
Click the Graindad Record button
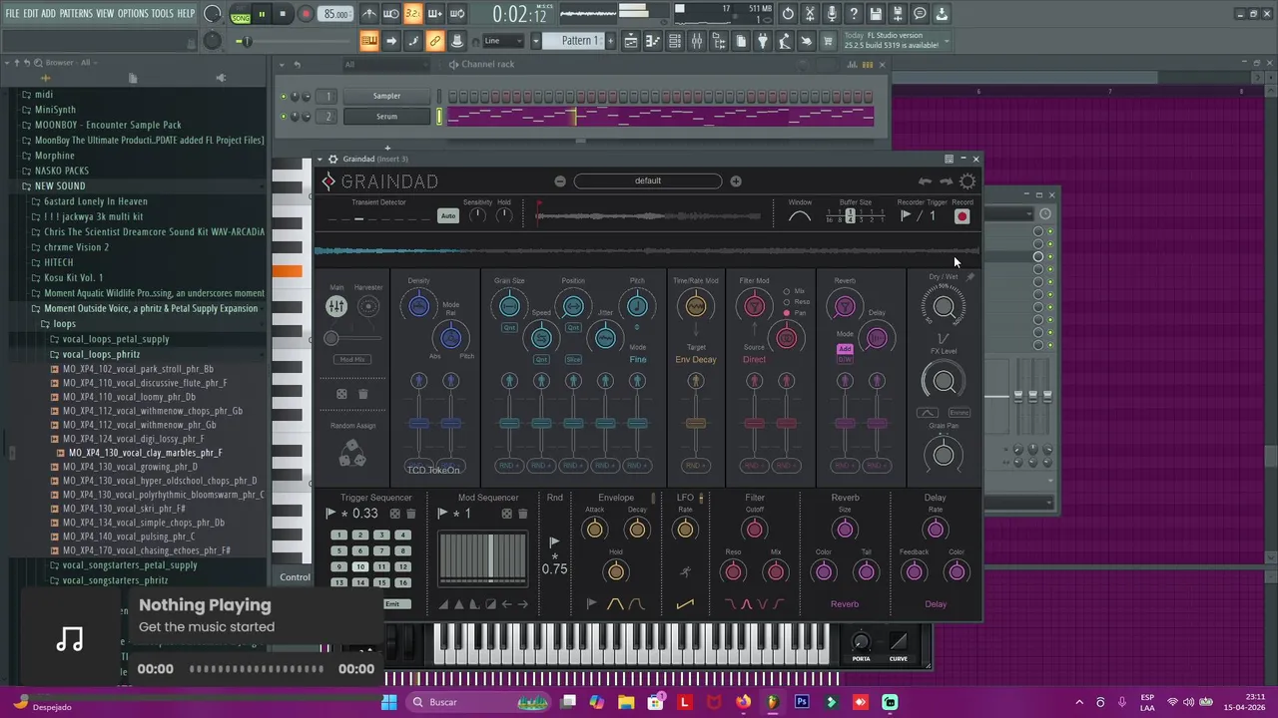pos(961,216)
